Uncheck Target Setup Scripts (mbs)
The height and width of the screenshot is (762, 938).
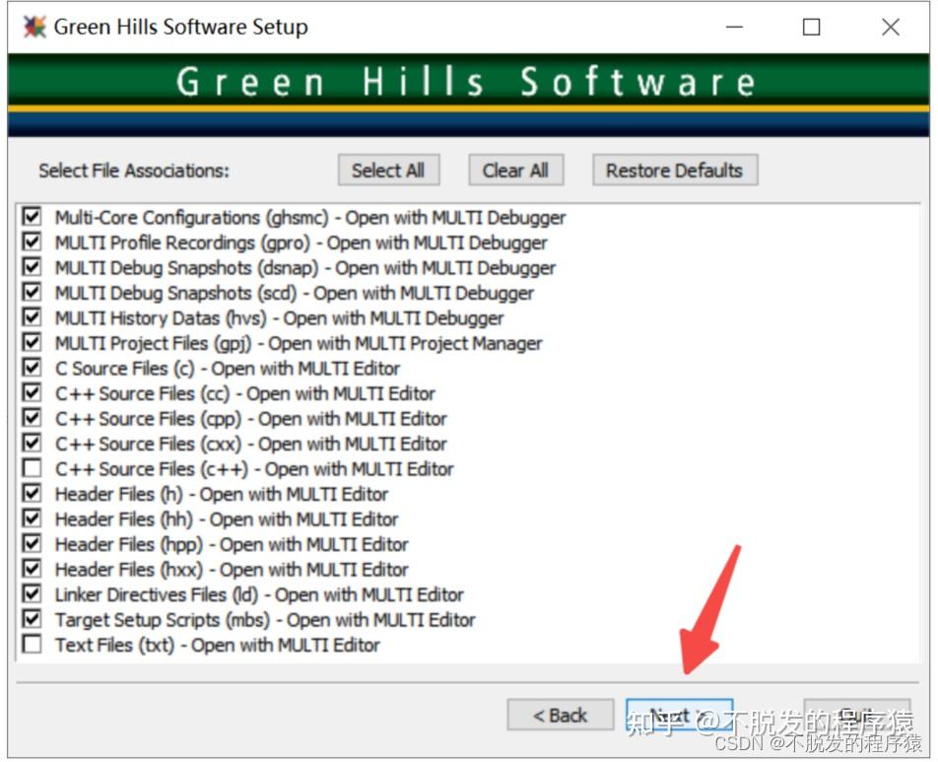[31, 619]
